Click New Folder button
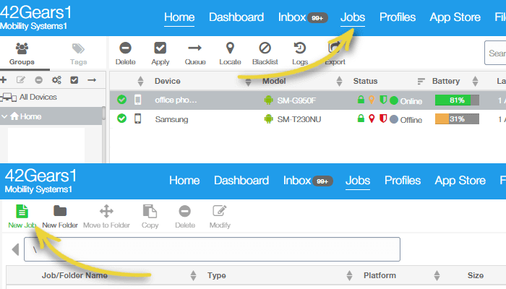506x289 pixels. [60, 217]
